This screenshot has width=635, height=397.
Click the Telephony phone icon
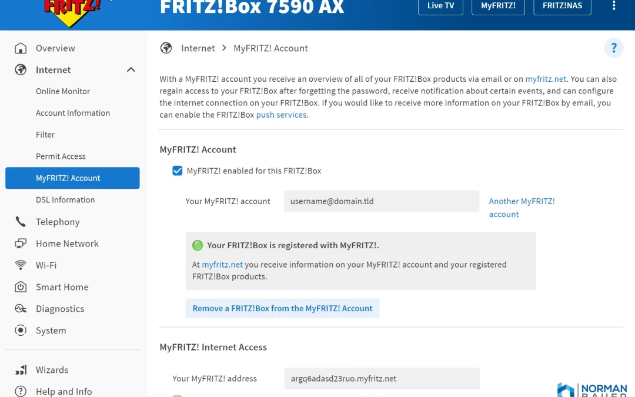(x=20, y=222)
